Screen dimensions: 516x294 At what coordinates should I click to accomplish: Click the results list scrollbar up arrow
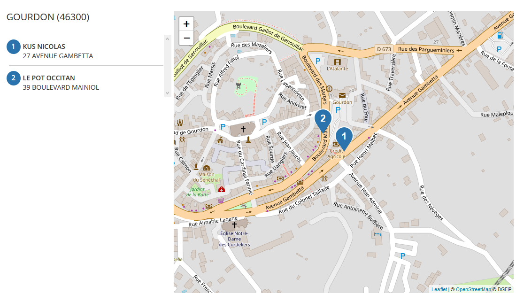pyautogui.click(x=167, y=39)
